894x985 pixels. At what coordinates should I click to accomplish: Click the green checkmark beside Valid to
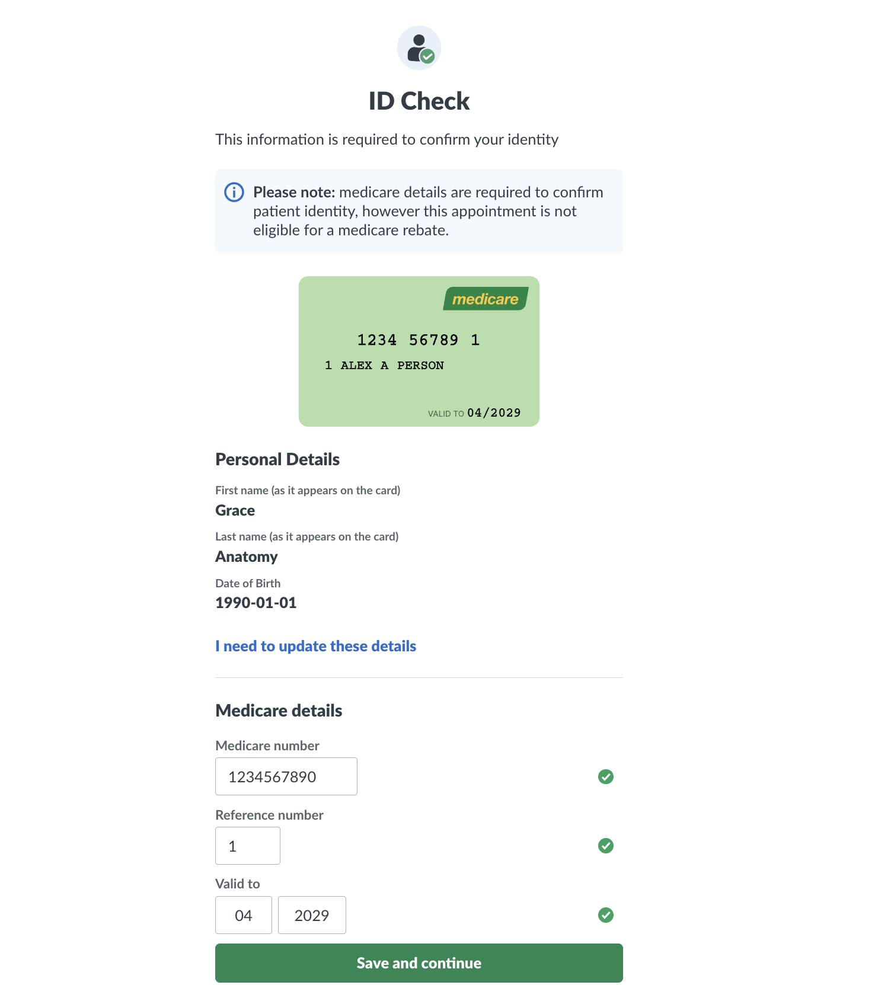(605, 915)
